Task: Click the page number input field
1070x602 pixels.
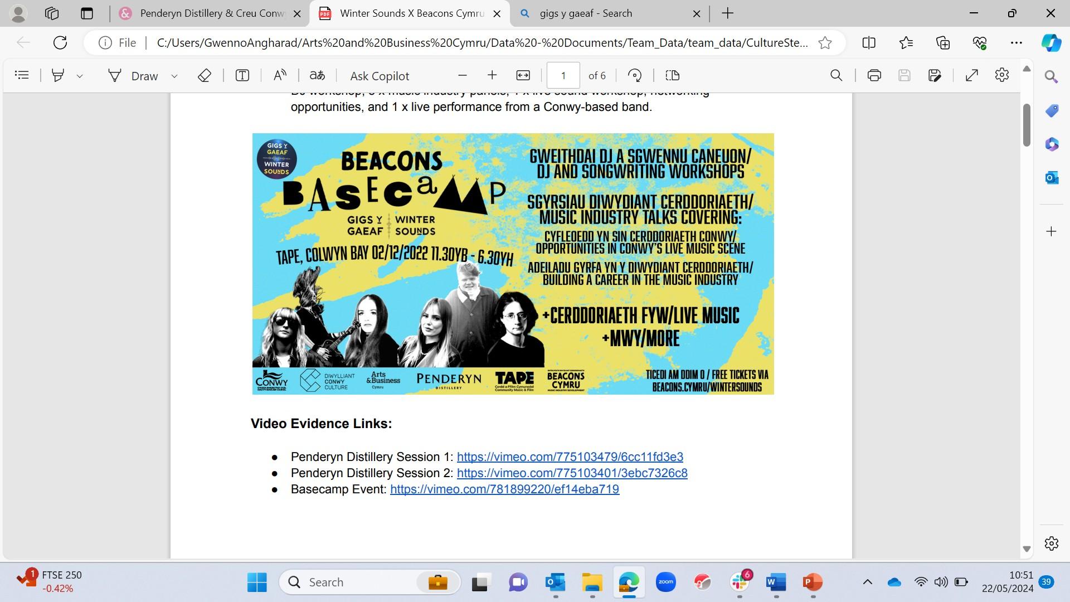Action: point(563,75)
